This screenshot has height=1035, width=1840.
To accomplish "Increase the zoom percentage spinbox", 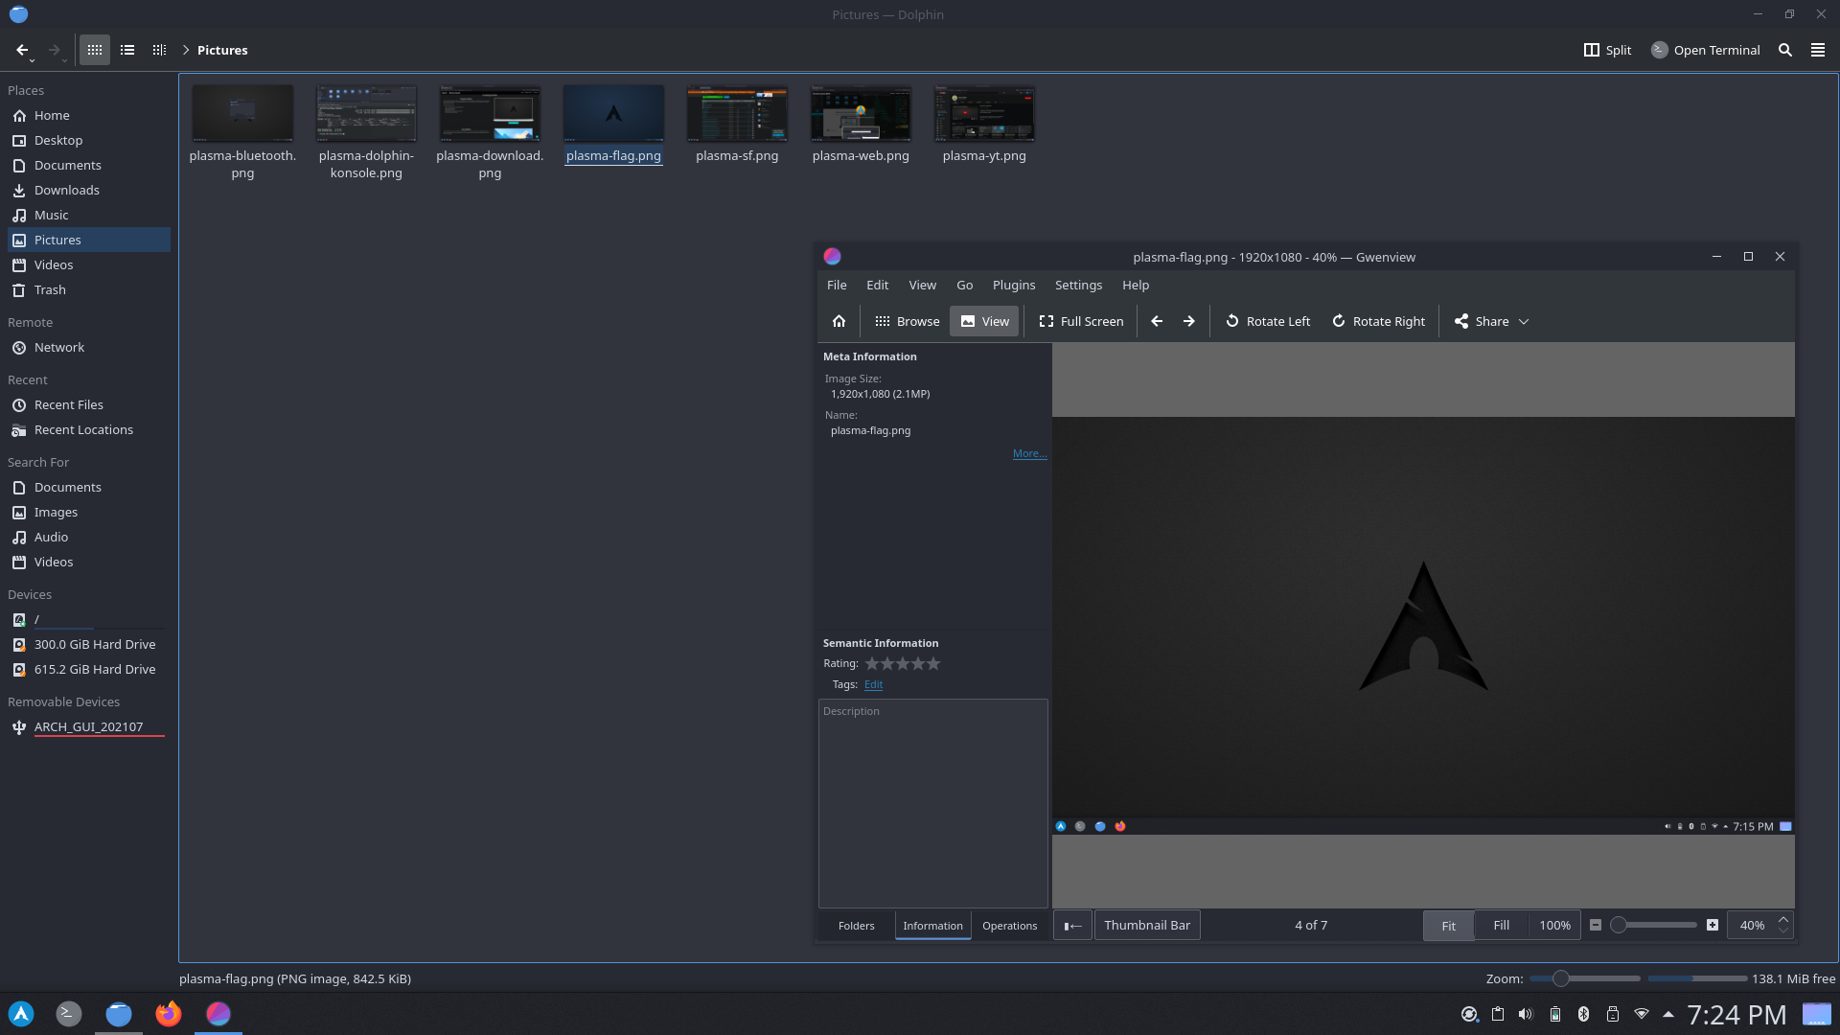I will point(1783,920).
